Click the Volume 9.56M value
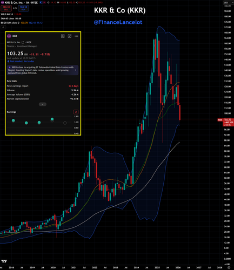The height and width of the screenshot is (270, 234). pyautogui.click(x=75, y=90)
